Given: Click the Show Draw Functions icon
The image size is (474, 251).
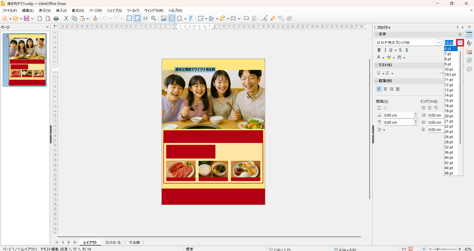Looking at the screenshot, I should click(x=289, y=19).
